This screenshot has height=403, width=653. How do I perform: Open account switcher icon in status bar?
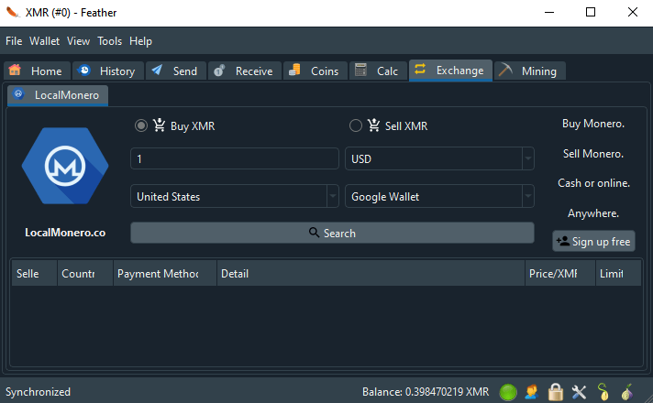pos(532,392)
